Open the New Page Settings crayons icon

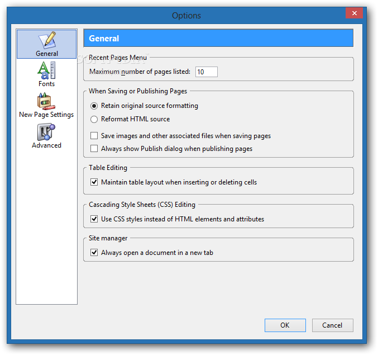coord(46,101)
